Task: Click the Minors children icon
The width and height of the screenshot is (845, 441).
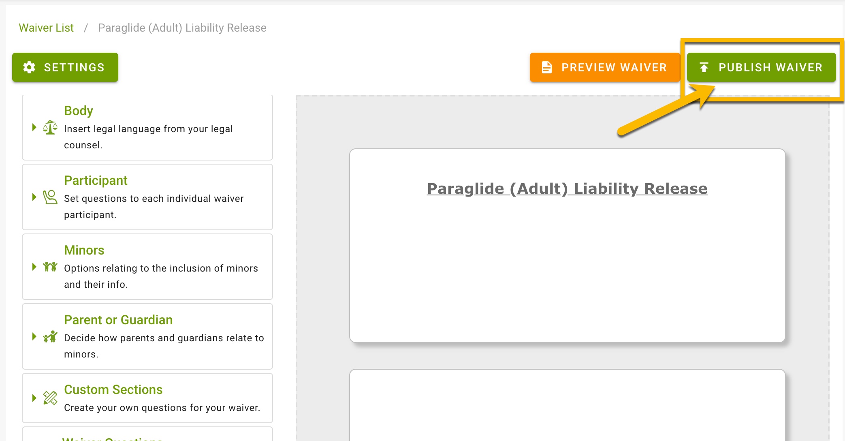Action: [50, 267]
